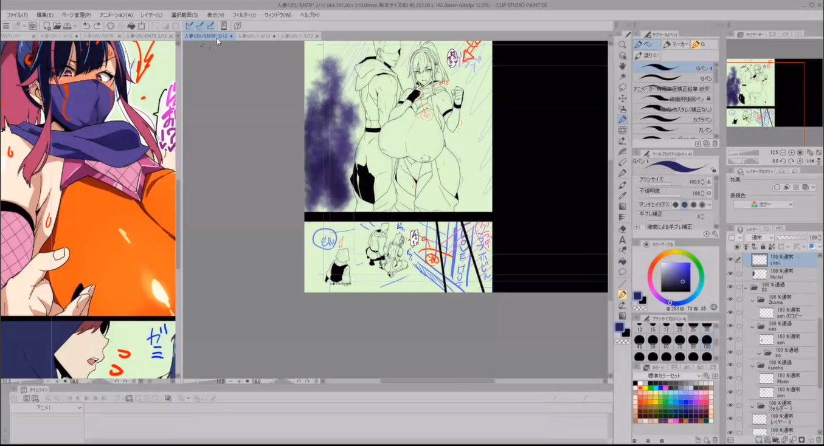Click the Open file folder icon
Viewport: 824px width, 446px height.
[x=57, y=26]
